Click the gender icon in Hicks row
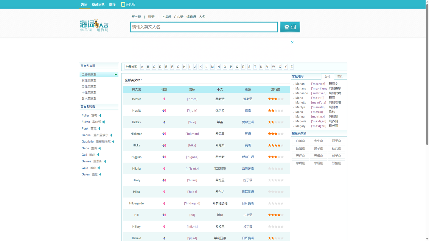 (164, 145)
